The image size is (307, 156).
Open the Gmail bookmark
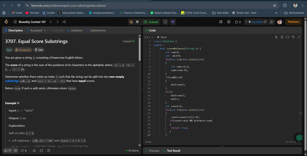point(17,13)
